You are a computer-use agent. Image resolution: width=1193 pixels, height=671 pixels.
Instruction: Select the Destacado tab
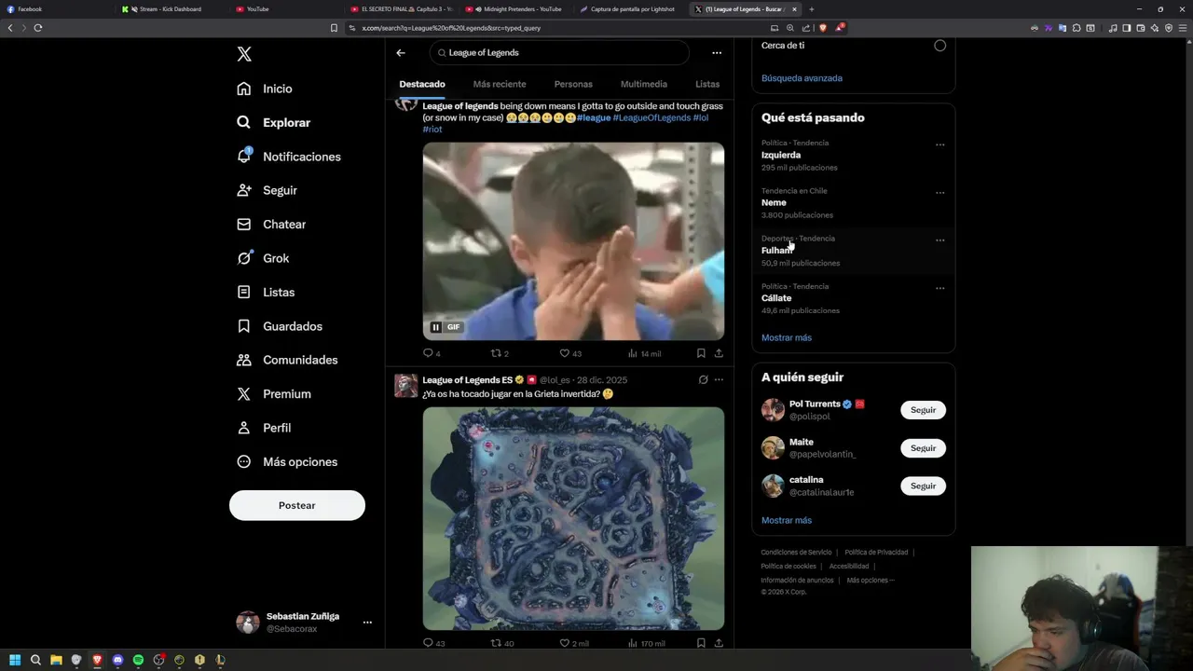(422, 84)
